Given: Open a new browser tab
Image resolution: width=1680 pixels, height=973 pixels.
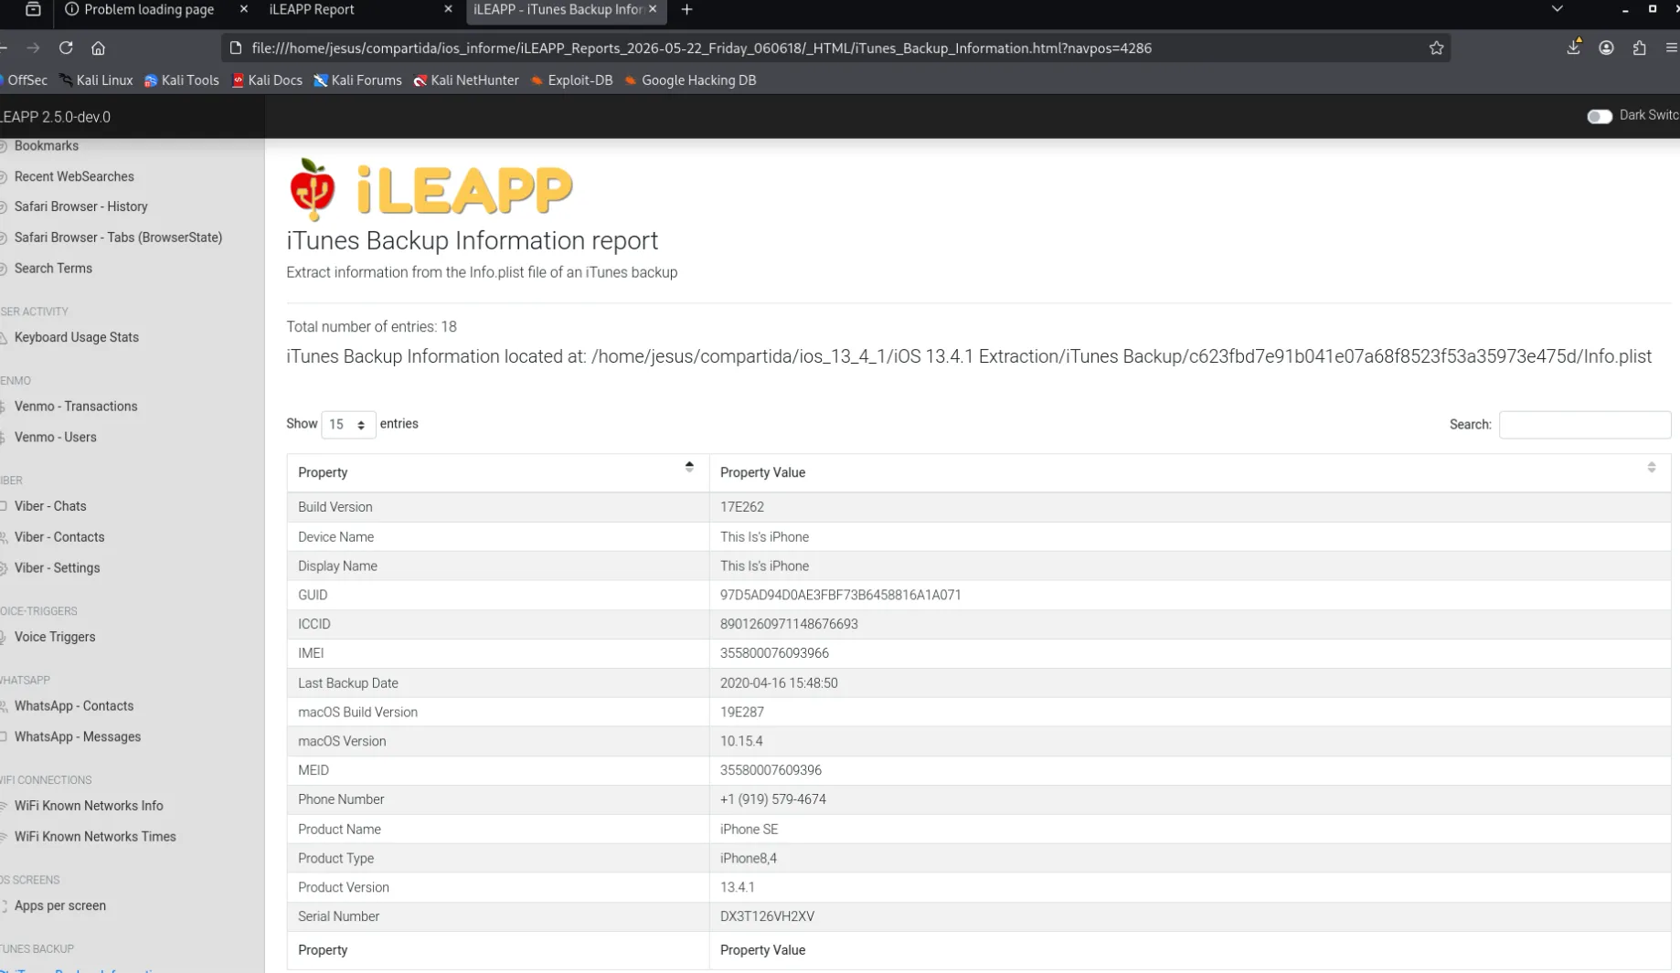Looking at the screenshot, I should click(686, 9).
